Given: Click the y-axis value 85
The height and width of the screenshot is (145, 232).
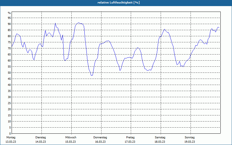Looking at the screenshot, I should 9,30.
